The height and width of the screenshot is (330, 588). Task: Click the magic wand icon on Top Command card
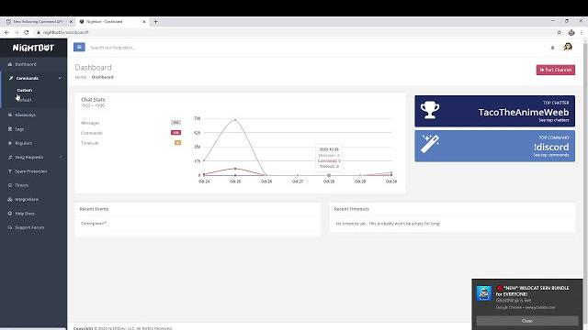point(430,144)
